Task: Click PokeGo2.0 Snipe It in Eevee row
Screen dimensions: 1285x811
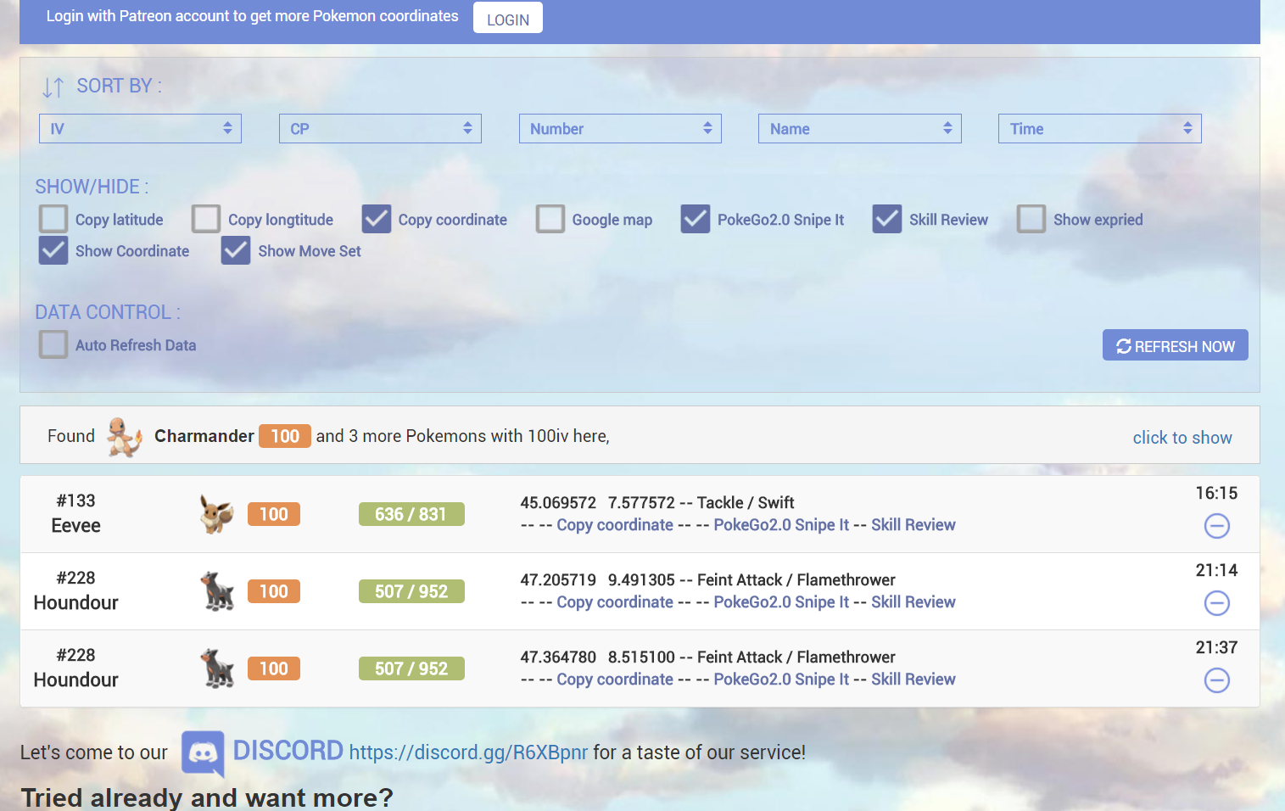Action: (781, 525)
